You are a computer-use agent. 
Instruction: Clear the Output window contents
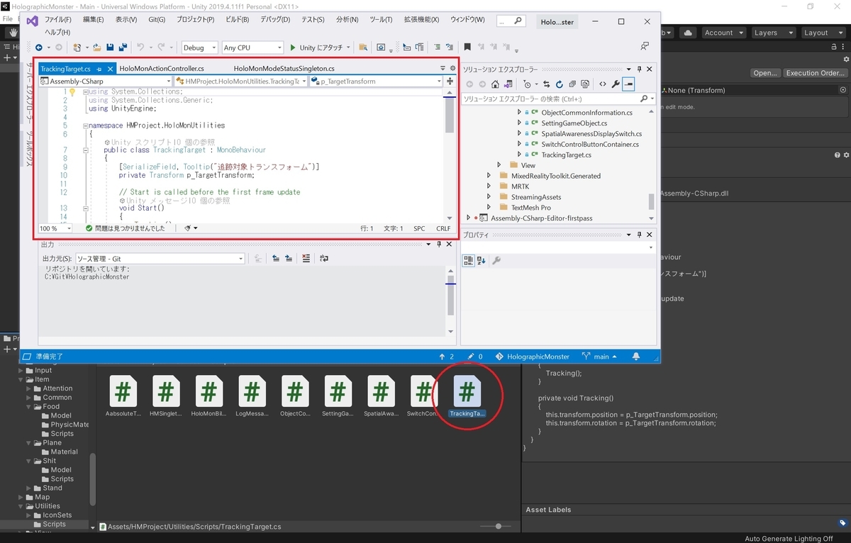pyautogui.click(x=306, y=258)
